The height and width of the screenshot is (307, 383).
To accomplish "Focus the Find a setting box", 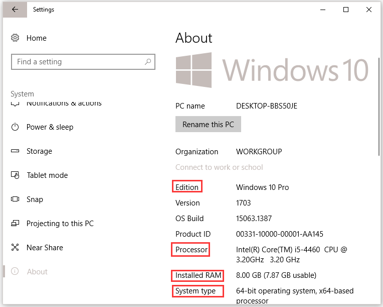I will point(83,62).
